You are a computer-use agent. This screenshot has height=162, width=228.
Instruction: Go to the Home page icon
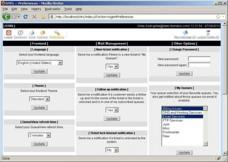click(x=43, y=17)
